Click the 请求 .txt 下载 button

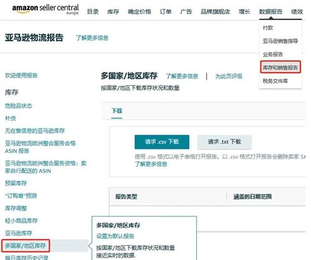(224, 142)
